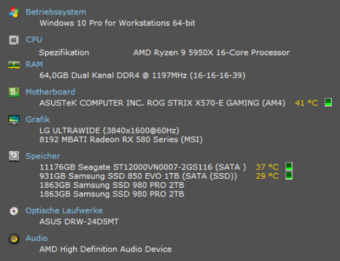Click the Seagate drive temperature gauge icon
This screenshot has height=261, width=340.
pos(289,167)
